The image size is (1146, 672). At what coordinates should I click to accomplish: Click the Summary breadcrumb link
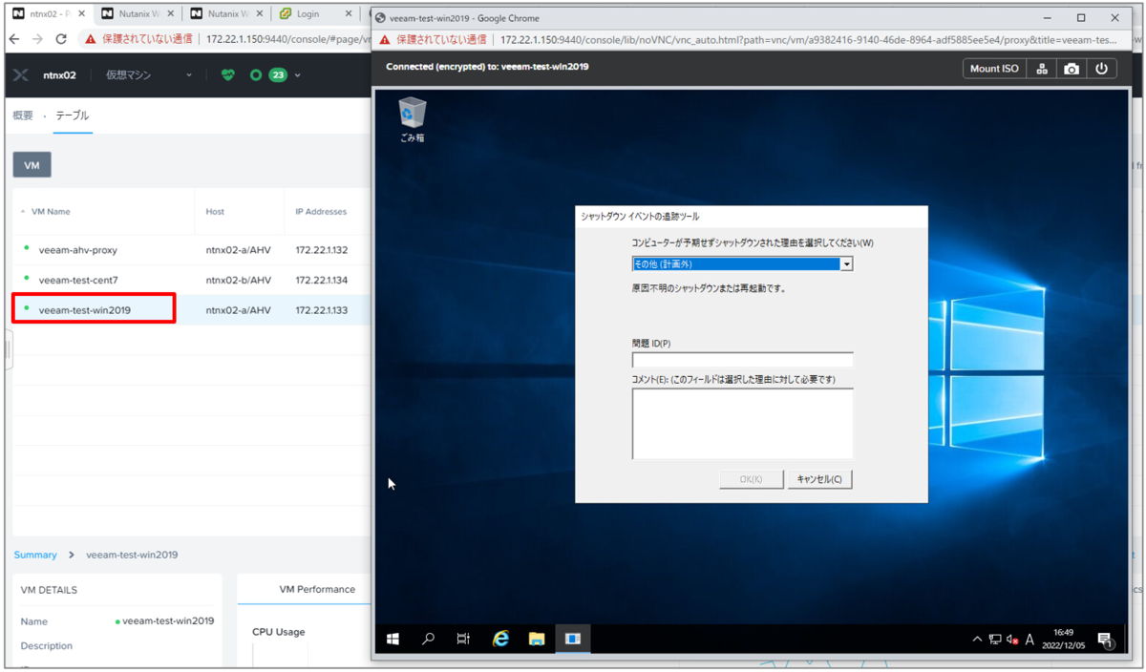click(x=35, y=555)
